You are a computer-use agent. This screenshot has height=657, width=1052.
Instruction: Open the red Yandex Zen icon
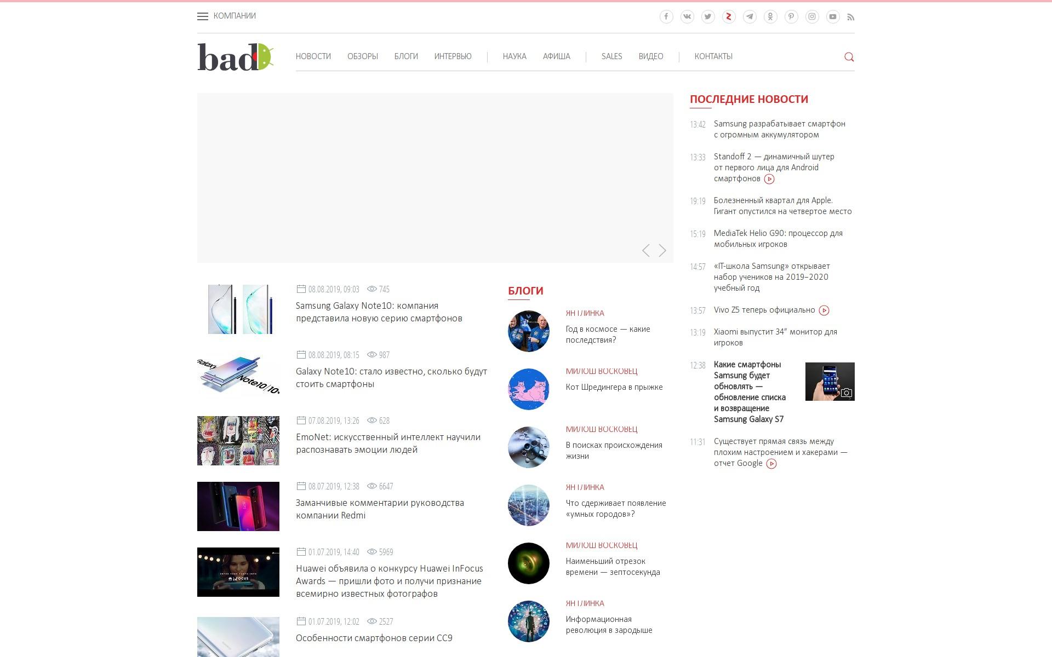[729, 16]
